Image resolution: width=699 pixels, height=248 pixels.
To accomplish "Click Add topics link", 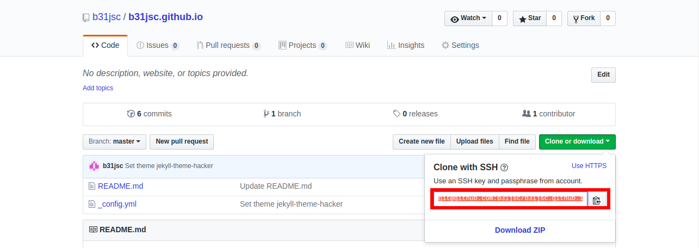I will 98,88.
